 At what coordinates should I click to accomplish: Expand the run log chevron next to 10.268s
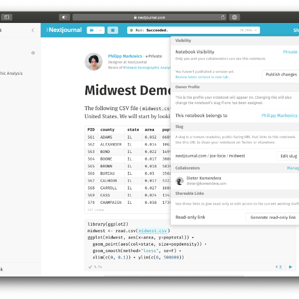tap(256, 30)
